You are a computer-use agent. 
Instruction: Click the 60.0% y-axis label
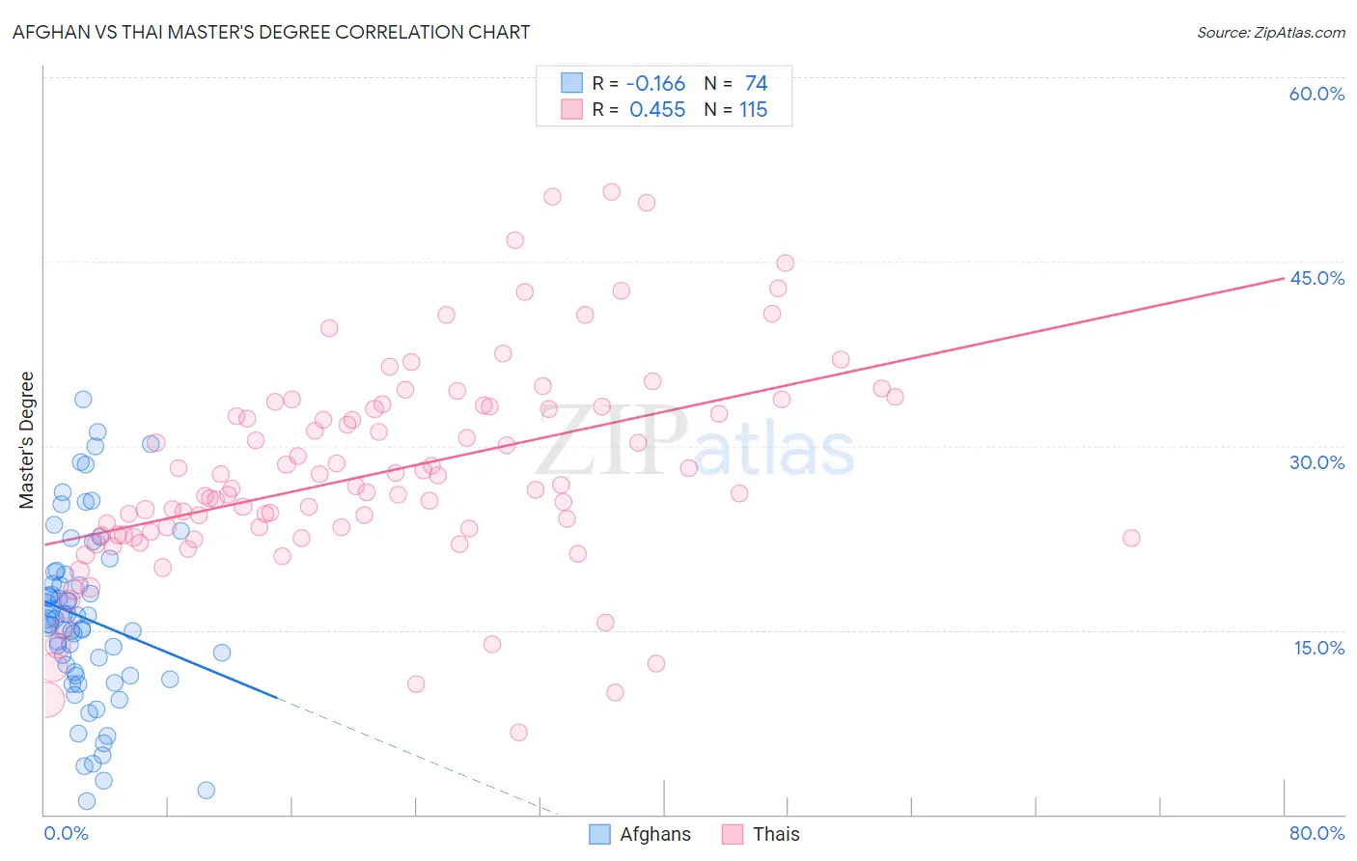[x=1316, y=94]
